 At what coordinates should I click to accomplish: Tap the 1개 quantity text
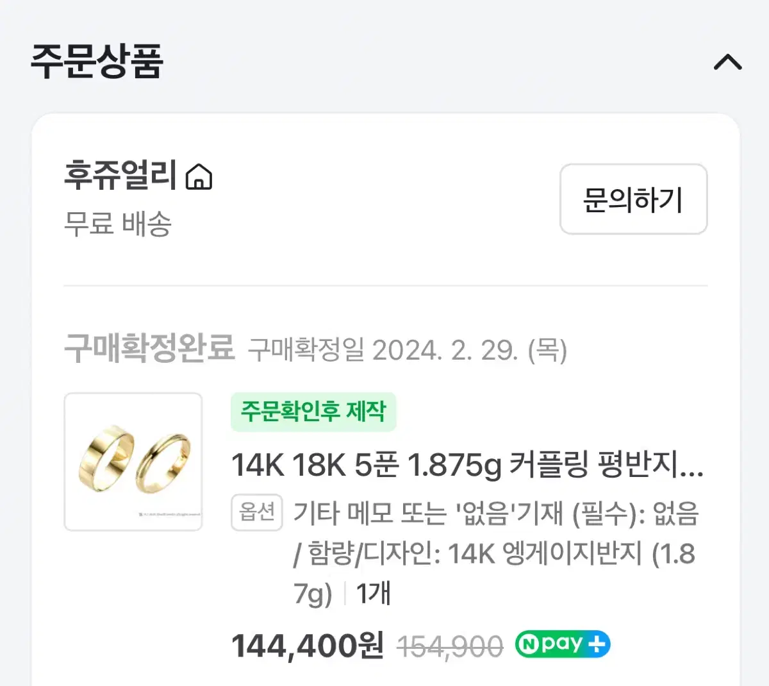373,593
